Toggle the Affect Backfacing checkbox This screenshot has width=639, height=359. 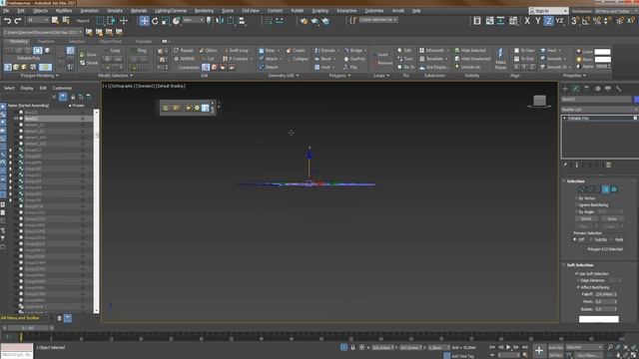(578, 287)
